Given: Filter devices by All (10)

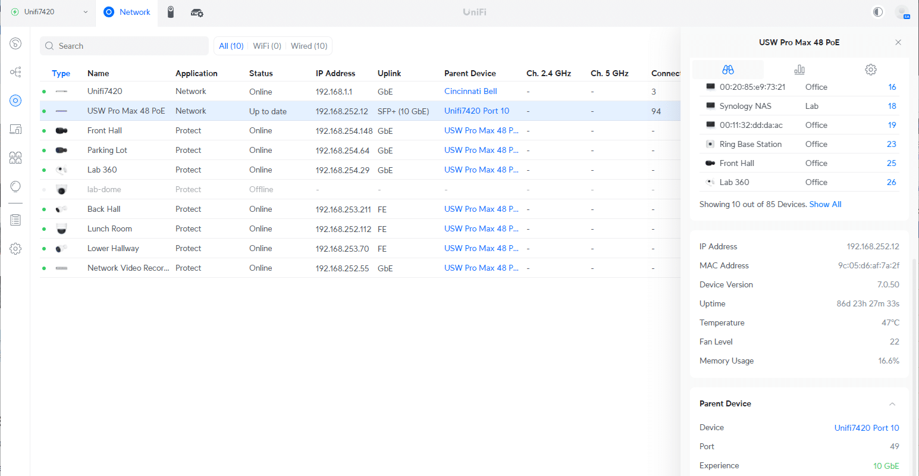Looking at the screenshot, I should point(231,46).
